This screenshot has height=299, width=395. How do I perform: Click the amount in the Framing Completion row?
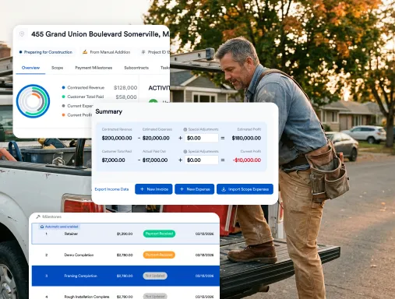click(x=125, y=276)
